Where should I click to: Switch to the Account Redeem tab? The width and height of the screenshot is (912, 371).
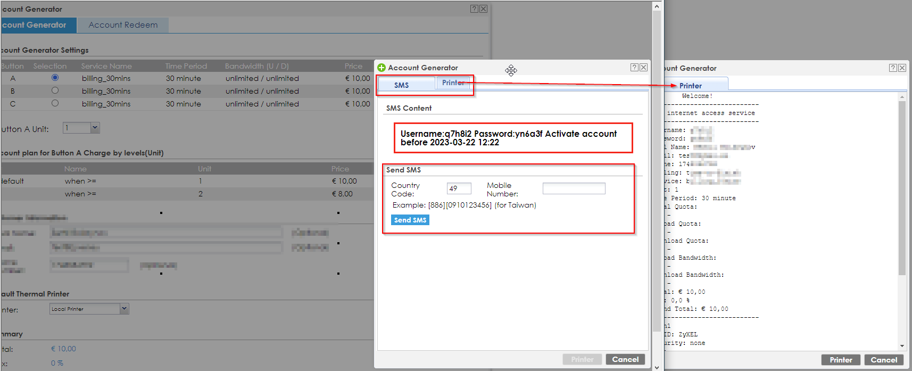tap(123, 25)
